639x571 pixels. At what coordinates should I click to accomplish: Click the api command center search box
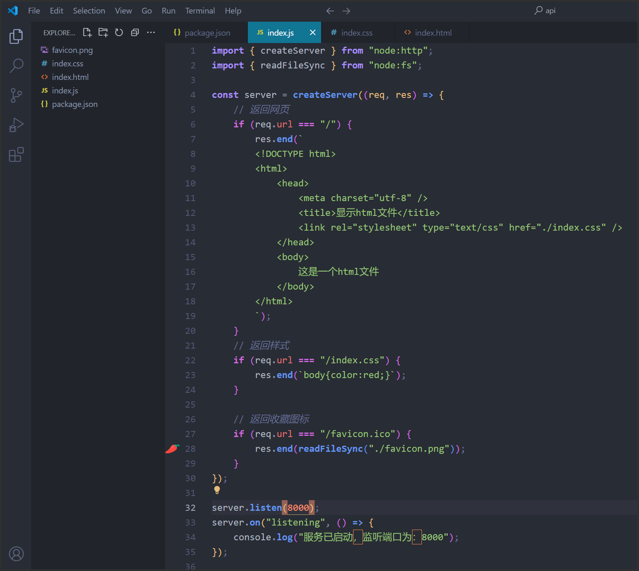point(545,11)
